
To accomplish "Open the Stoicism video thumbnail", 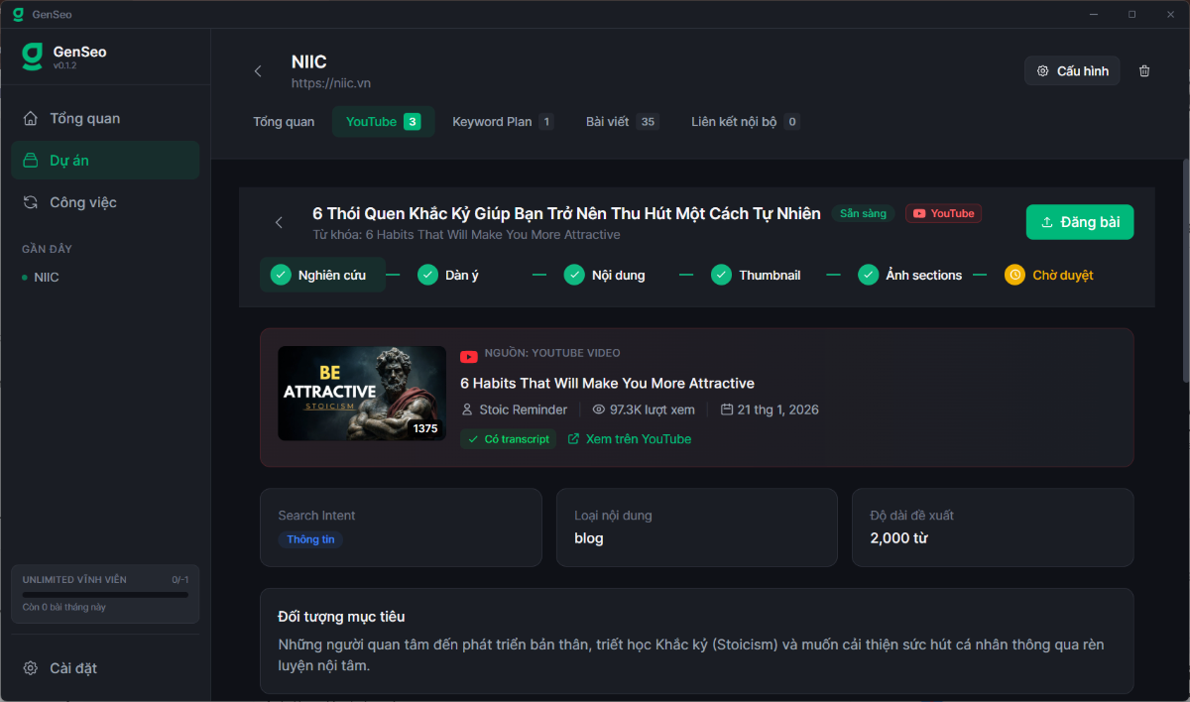I will 361,393.
